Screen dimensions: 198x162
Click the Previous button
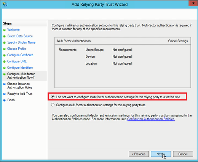point(139,154)
